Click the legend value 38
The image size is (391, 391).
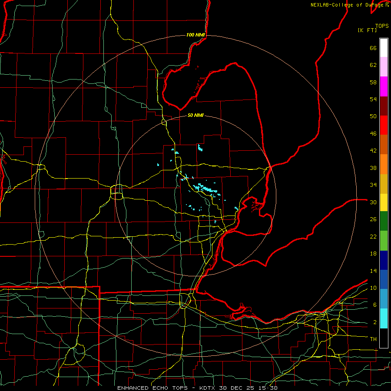tap(373, 168)
